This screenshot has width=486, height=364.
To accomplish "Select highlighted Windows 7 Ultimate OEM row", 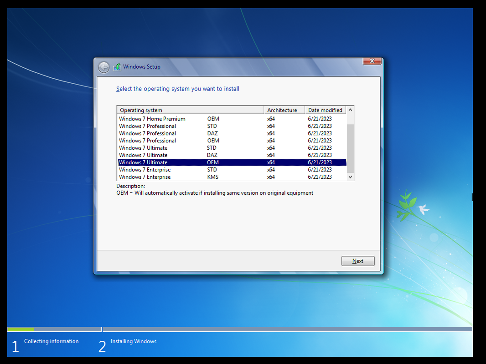I will [x=232, y=162].
